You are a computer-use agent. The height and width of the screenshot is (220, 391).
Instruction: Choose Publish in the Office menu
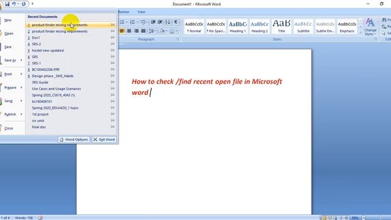(10, 114)
